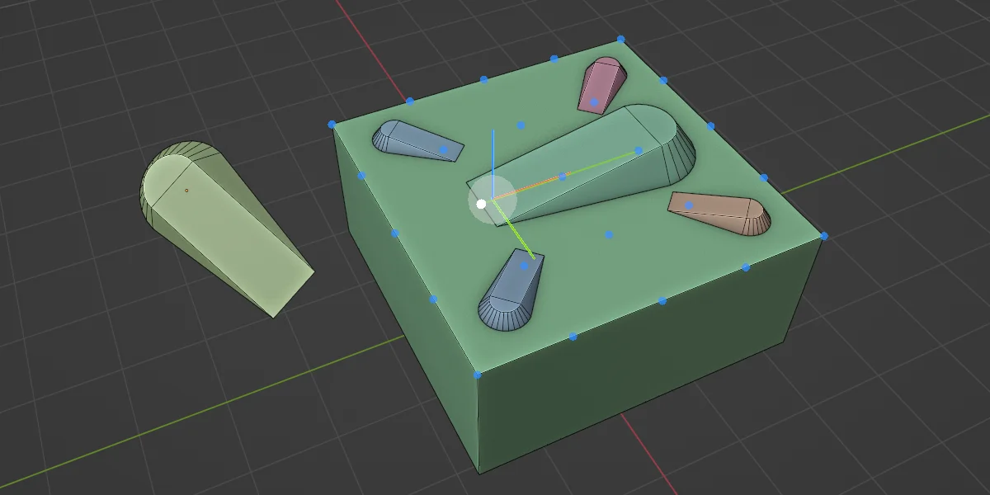Click the blue snap dot on the brown wedge

click(x=689, y=205)
